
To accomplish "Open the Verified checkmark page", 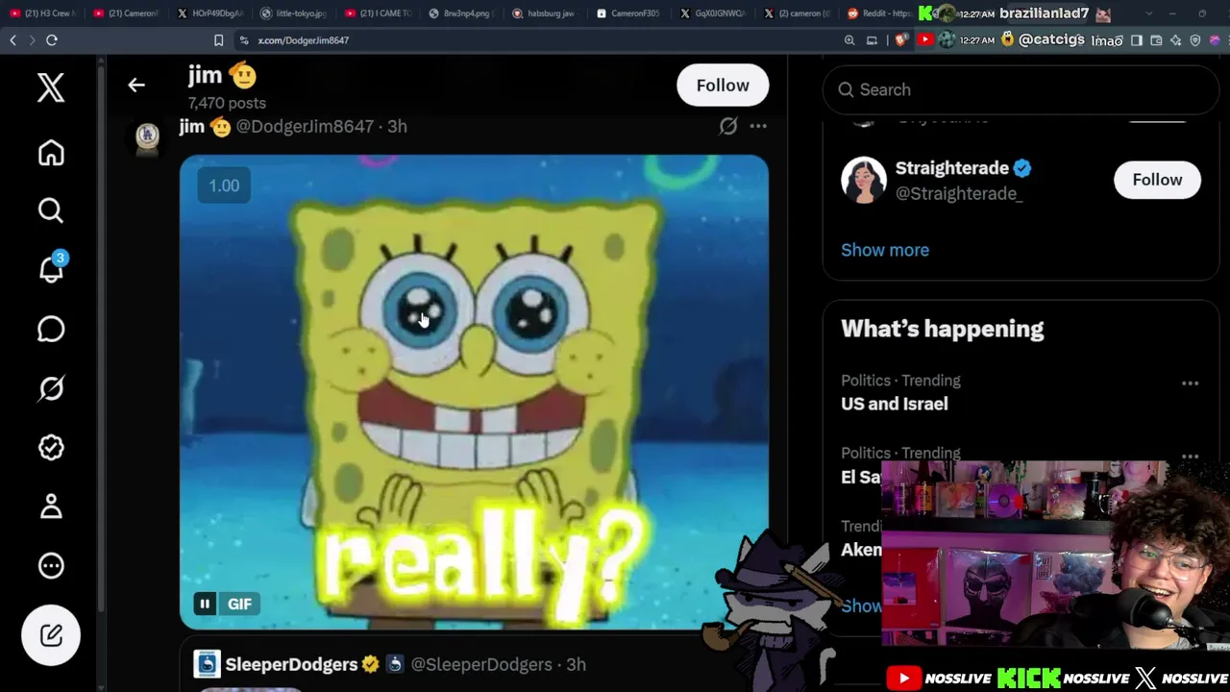I will [x=51, y=447].
